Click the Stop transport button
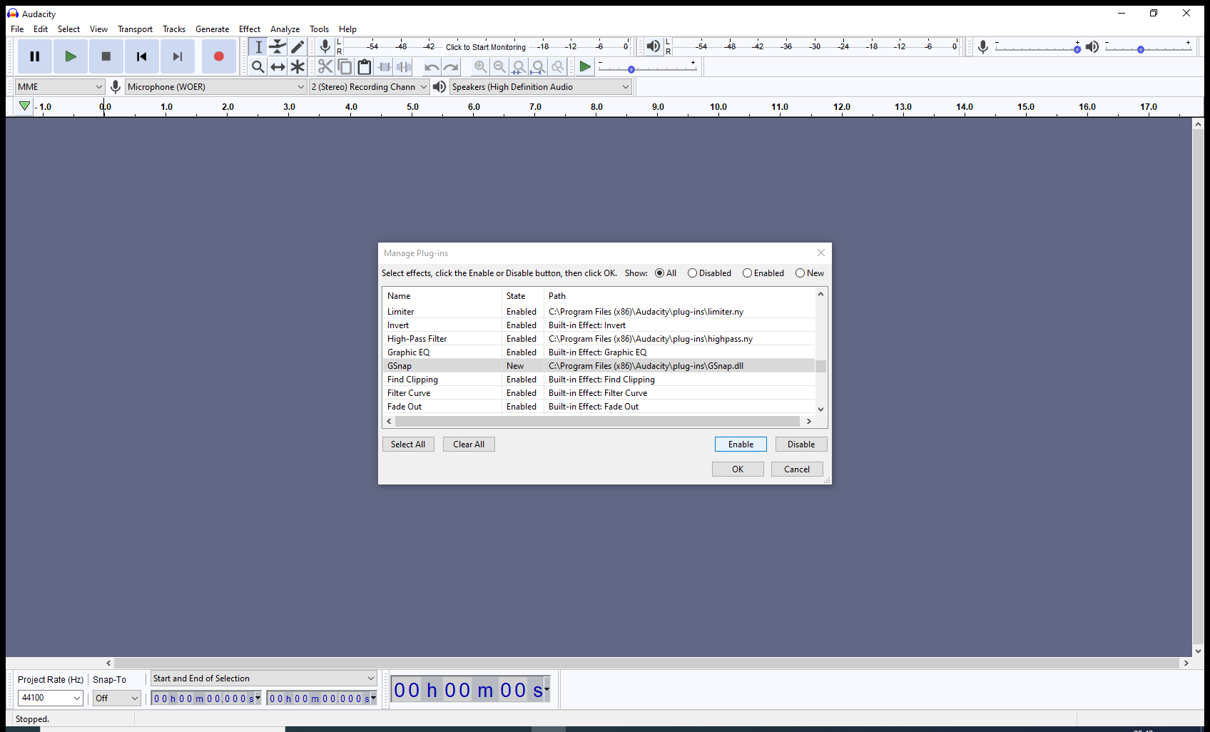The width and height of the screenshot is (1210, 732). pos(106,56)
